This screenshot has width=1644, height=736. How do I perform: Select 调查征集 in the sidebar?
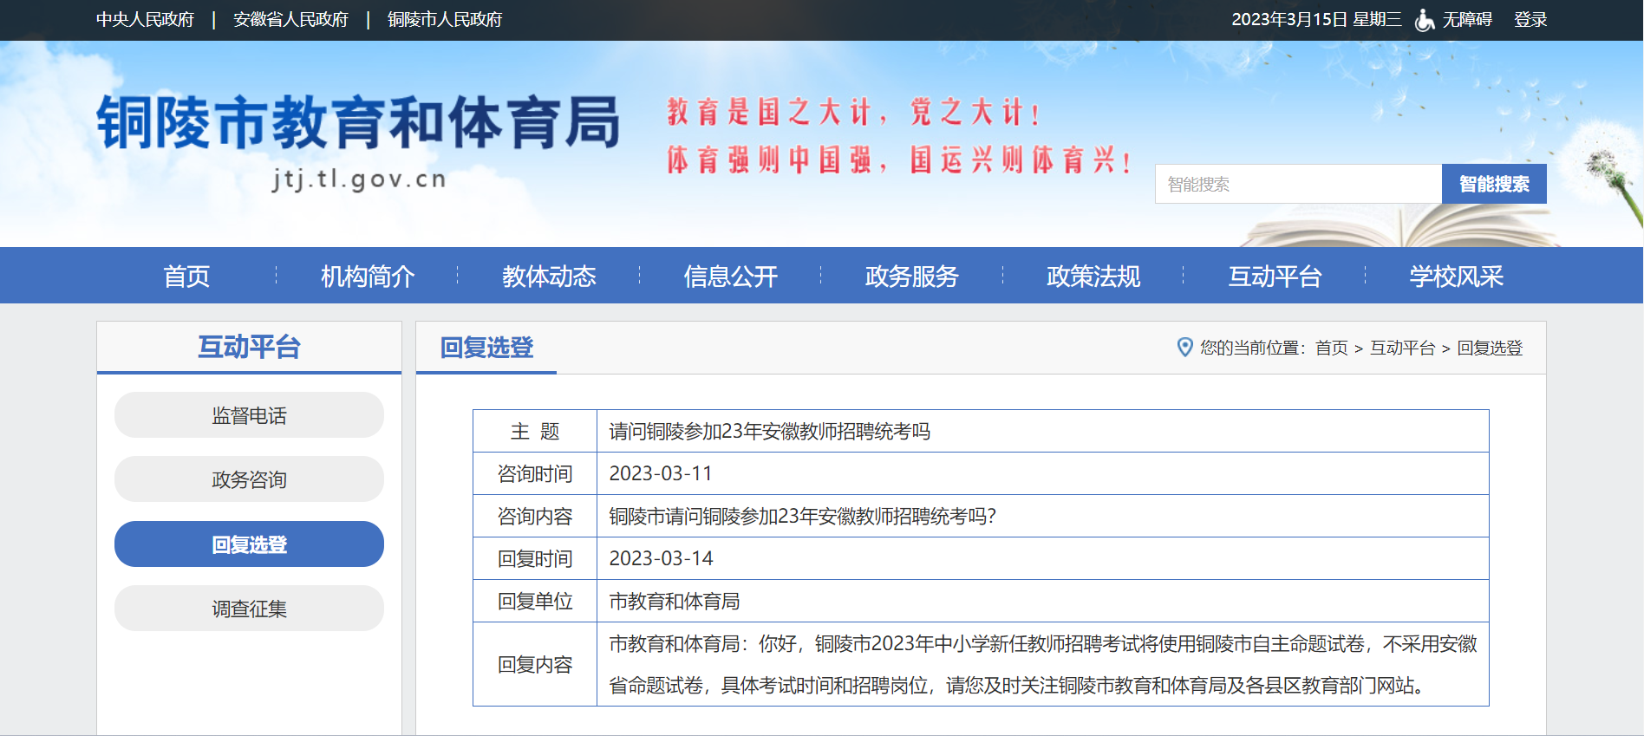tap(249, 609)
